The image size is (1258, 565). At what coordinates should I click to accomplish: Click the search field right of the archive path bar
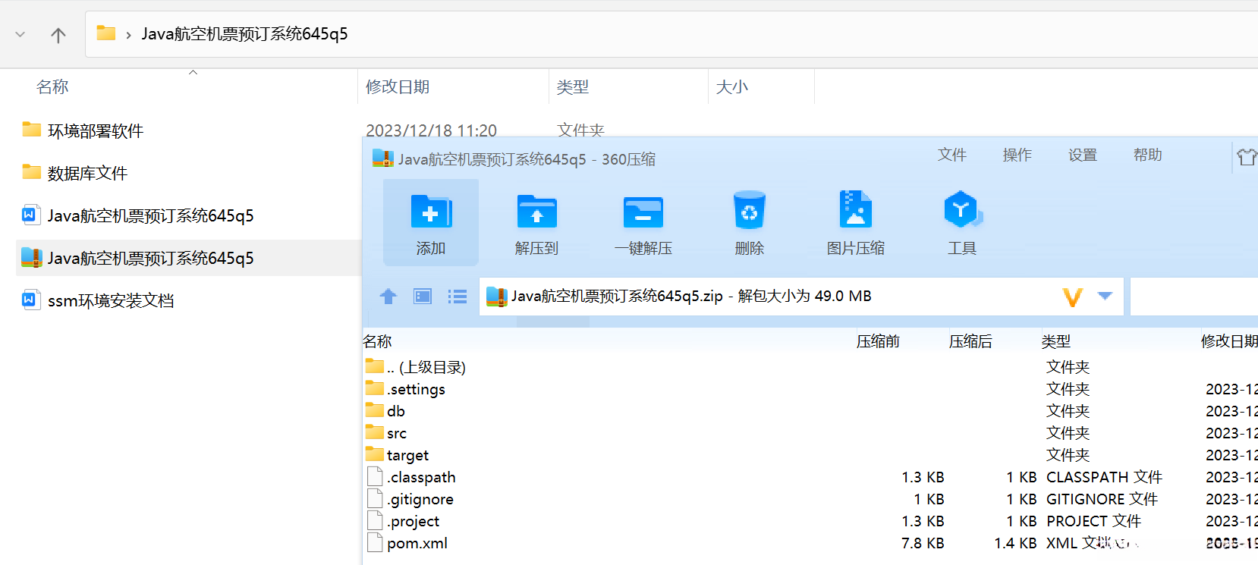click(1194, 296)
